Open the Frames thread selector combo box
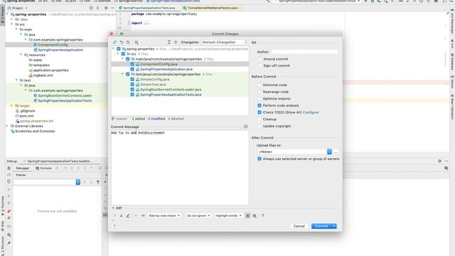 [x=47, y=182]
